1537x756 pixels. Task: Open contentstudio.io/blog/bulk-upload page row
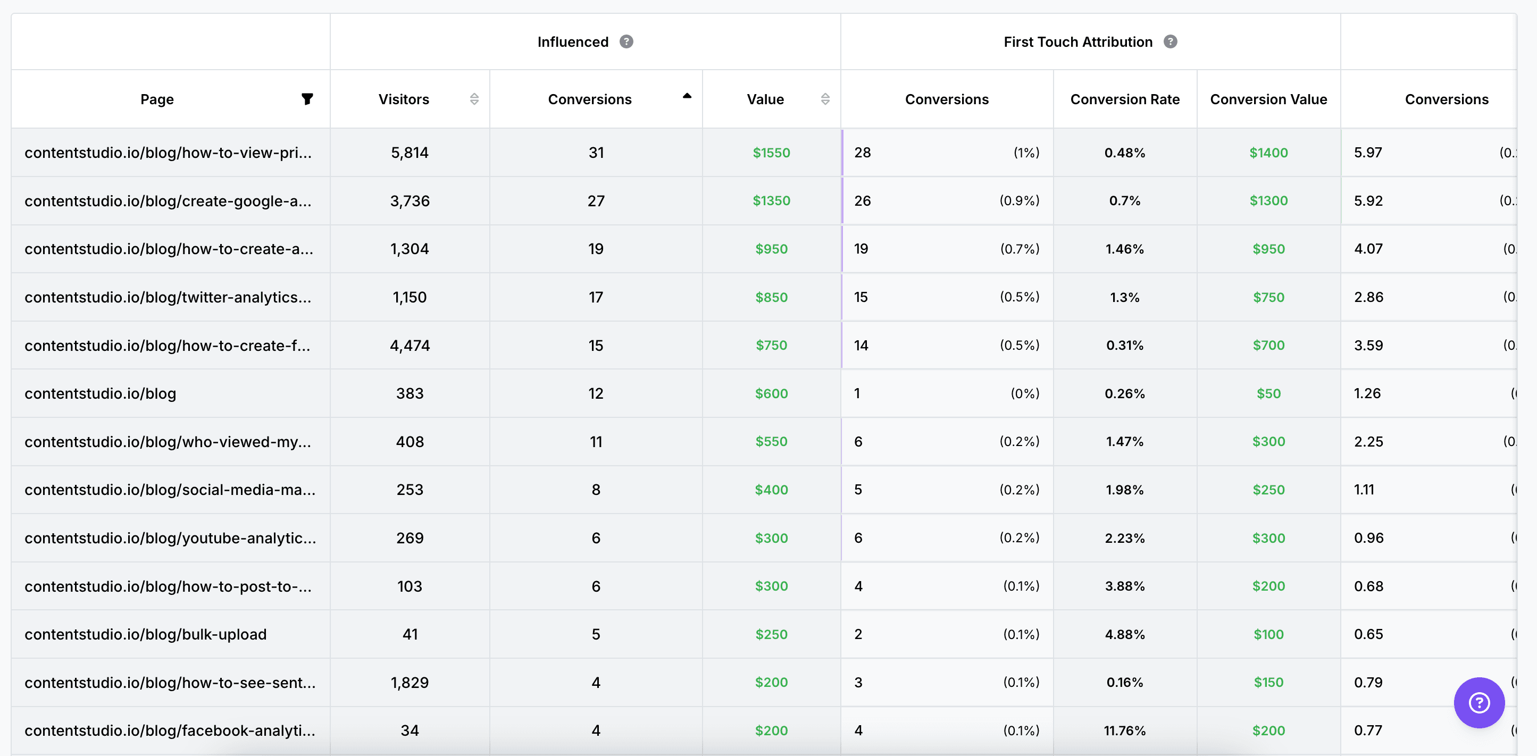145,634
